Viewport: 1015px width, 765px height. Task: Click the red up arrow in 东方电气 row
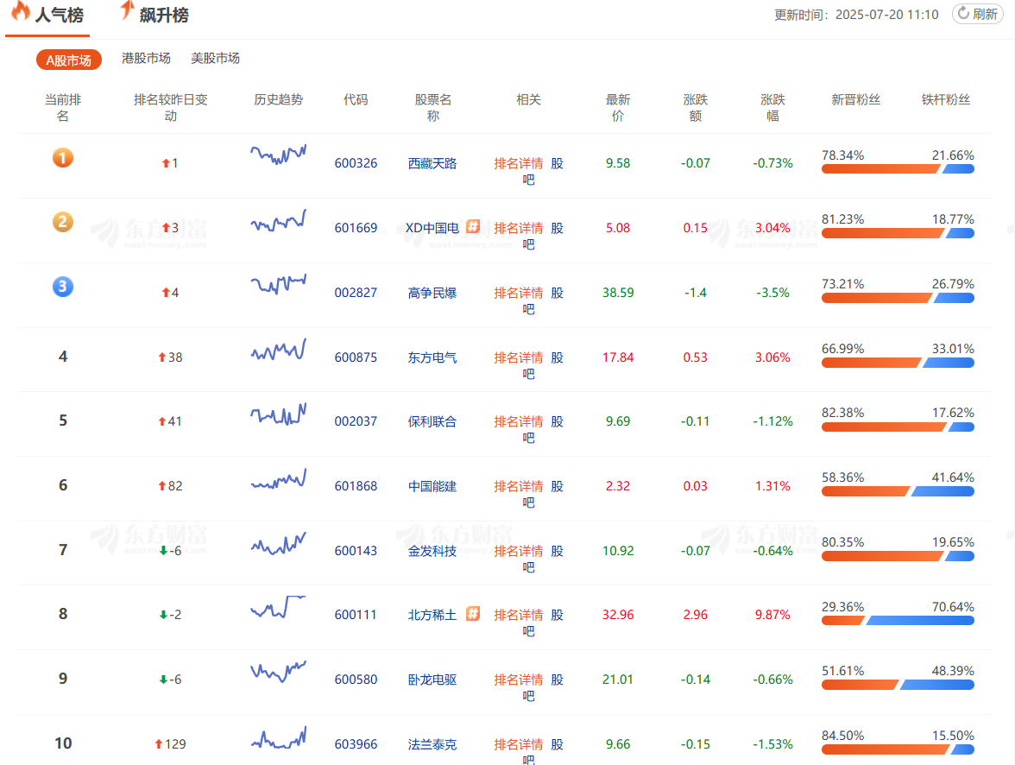click(162, 357)
